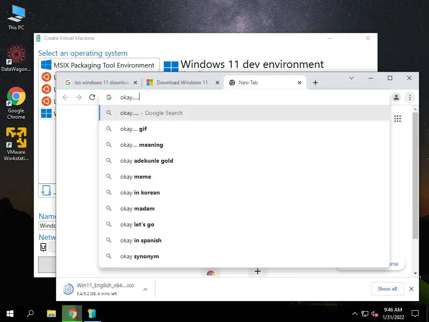Click the Chrome page vertical scrollbar
The image size is (429, 322).
(415, 175)
